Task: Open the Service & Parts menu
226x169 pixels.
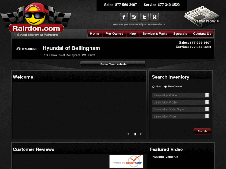Action: [x=155, y=34]
